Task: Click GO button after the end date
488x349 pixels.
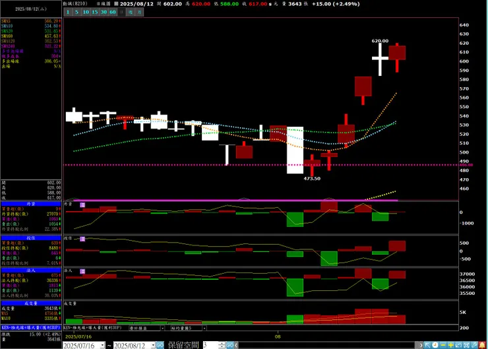Action: 160,345
